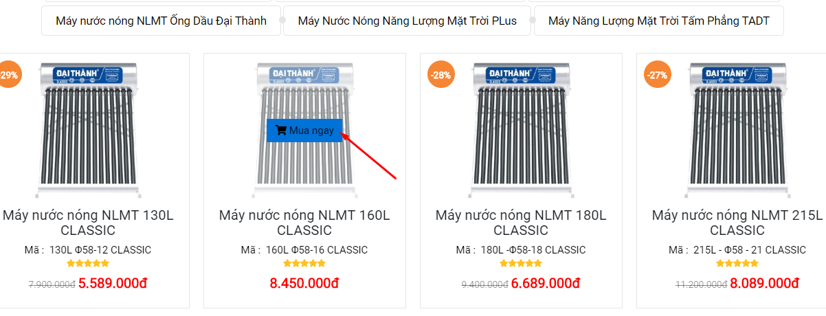Open the 130L CLASSIC product image

[x=88, y=127]
